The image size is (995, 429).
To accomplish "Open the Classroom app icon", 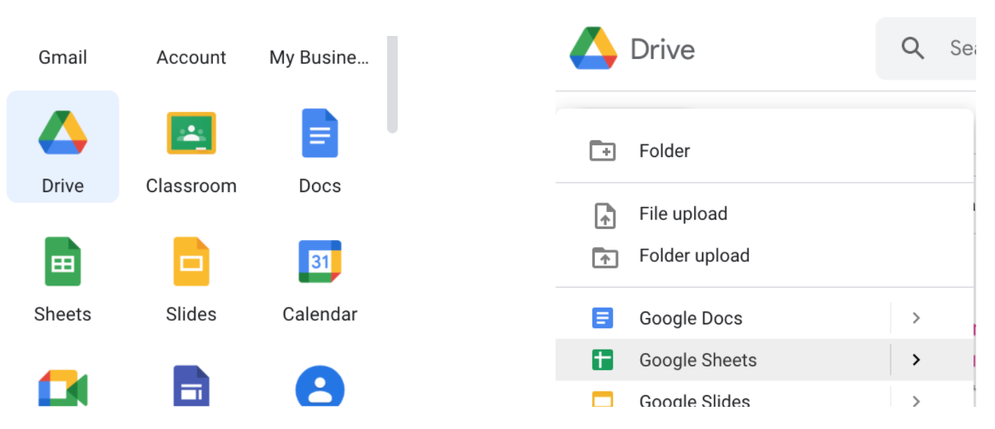I will tap(191, 132).
